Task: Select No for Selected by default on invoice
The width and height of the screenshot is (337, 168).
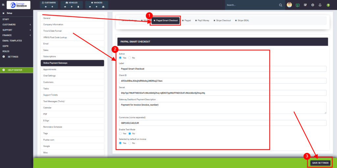Action: (x=130, y=143)
